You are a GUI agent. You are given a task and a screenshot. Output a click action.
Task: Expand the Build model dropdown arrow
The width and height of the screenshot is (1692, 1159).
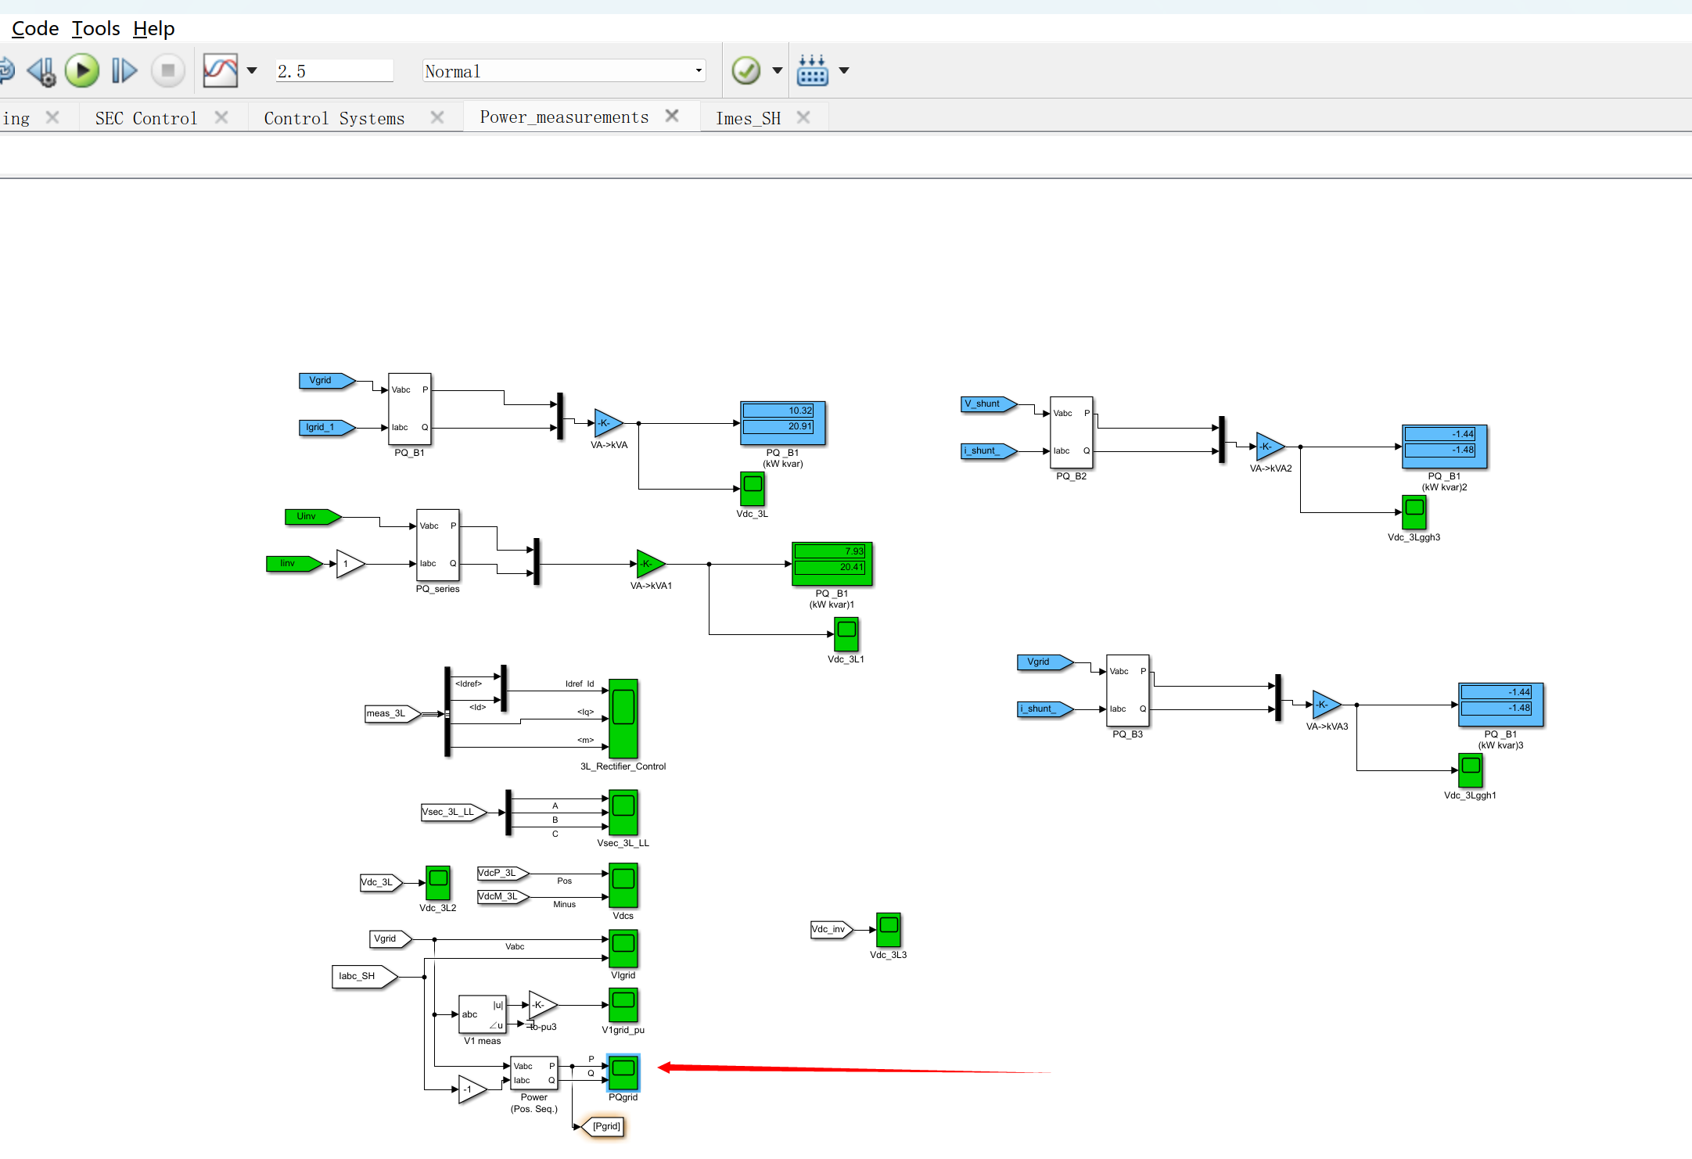tap(844, 70)
